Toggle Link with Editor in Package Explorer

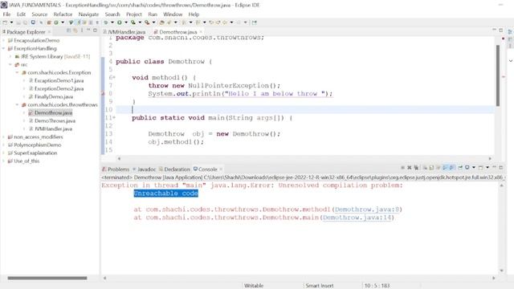click(x=75, y=31)
